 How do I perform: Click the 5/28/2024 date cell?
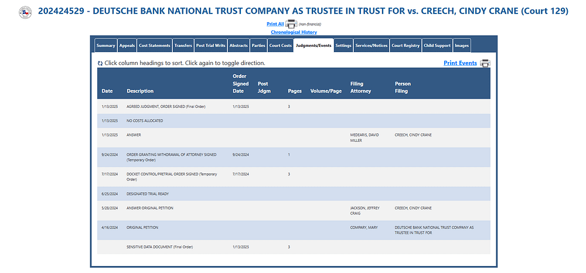pyautogui.click(x=110, y=208)
